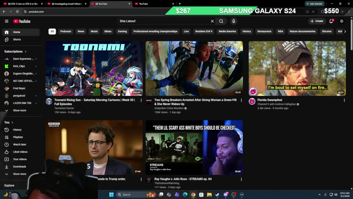Select the Podcasts filter chip
This screenshot has height=199, width=353.
(66, 31)
